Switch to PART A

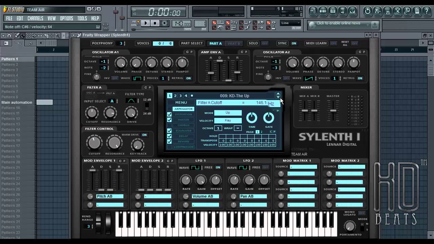pos(216,43)
